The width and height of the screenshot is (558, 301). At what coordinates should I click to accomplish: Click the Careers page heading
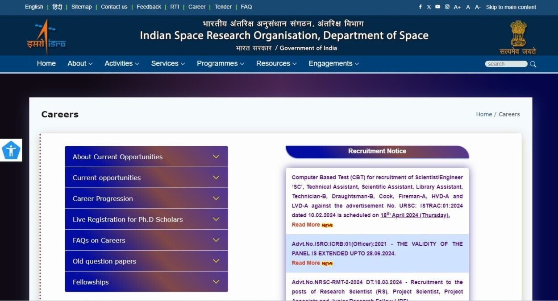coord(60,114)
